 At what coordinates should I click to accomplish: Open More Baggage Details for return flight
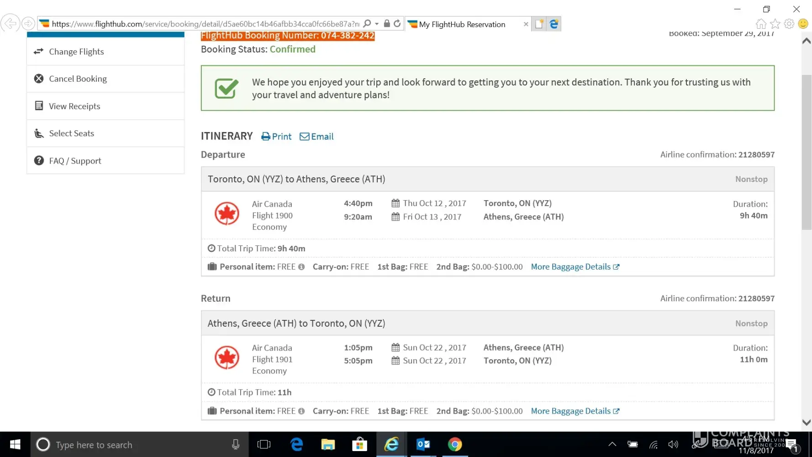[x=575, y=411]
